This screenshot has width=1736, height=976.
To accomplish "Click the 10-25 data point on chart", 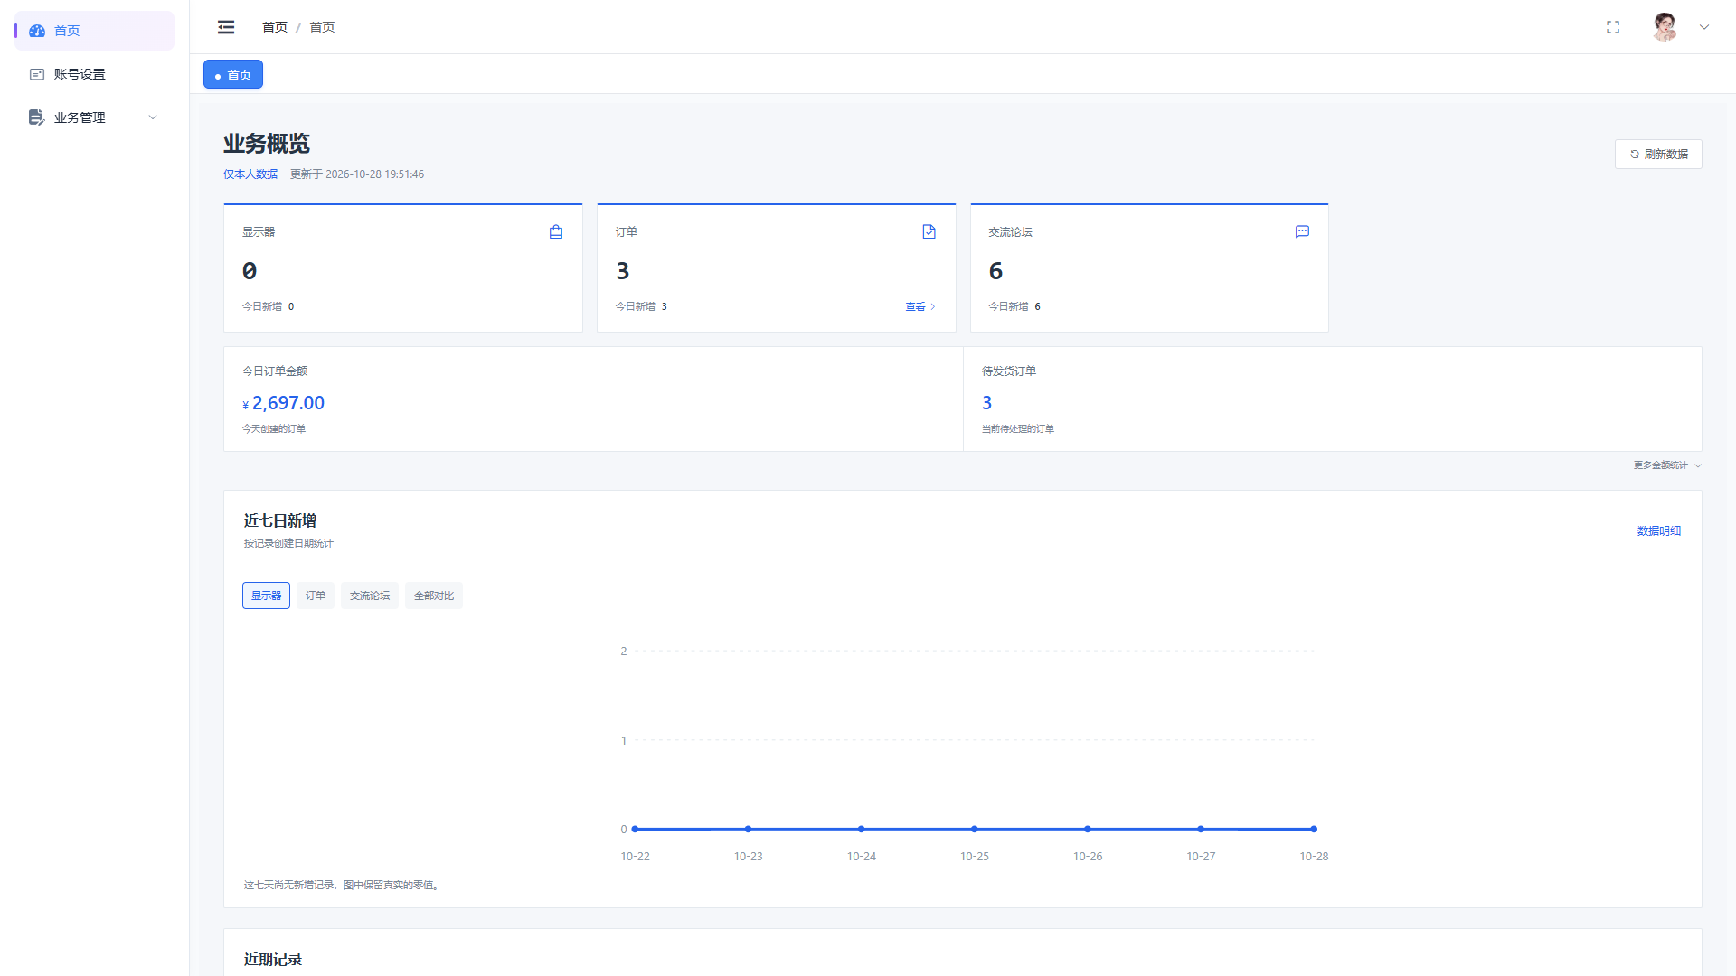I will pos(975,829).
